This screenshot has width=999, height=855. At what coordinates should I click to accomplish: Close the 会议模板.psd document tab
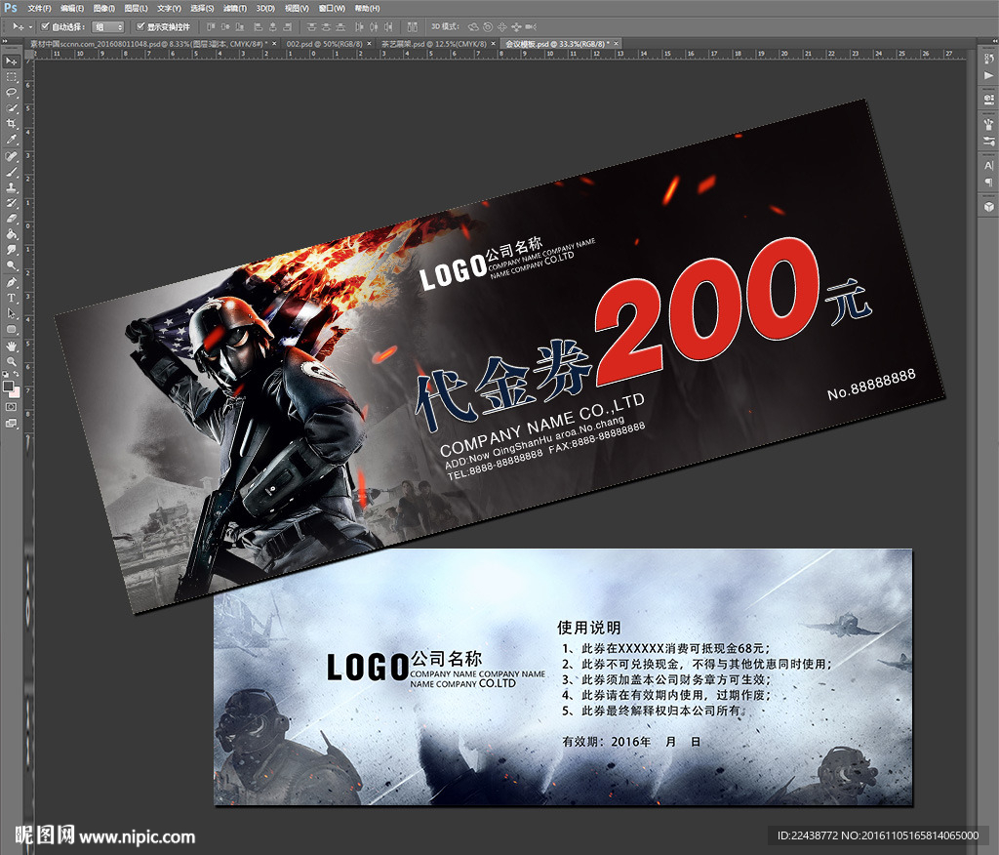(617, 44)
